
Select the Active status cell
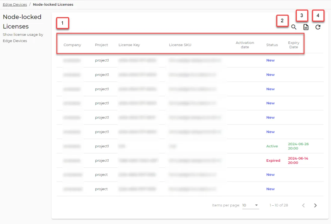click(272, 146)
